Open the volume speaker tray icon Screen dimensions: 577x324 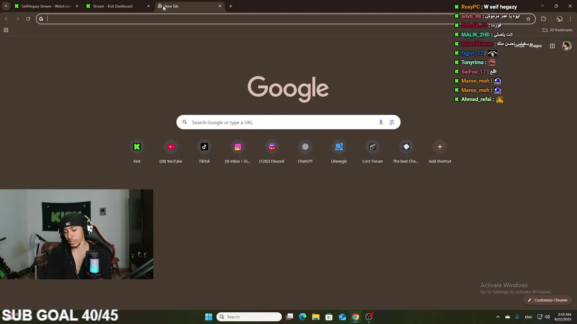(547, 317)
